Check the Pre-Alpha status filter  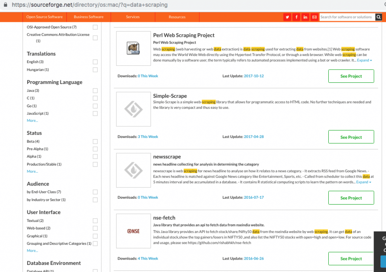click(95, 149)
